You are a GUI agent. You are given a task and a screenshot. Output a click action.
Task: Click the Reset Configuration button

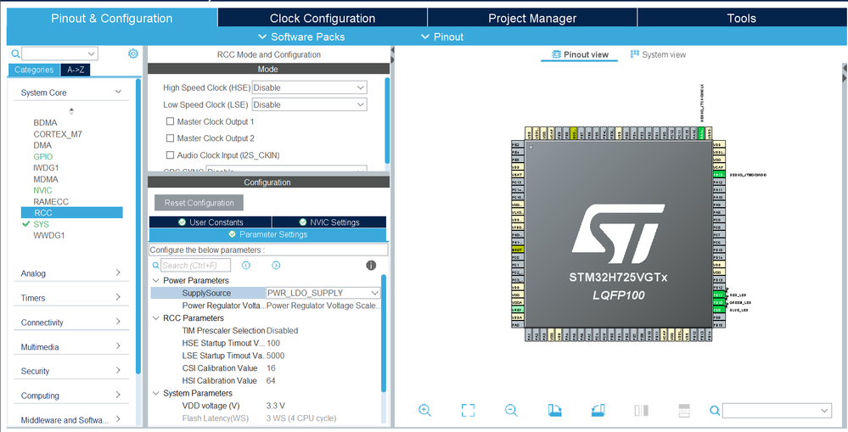(x=199, y=203)
